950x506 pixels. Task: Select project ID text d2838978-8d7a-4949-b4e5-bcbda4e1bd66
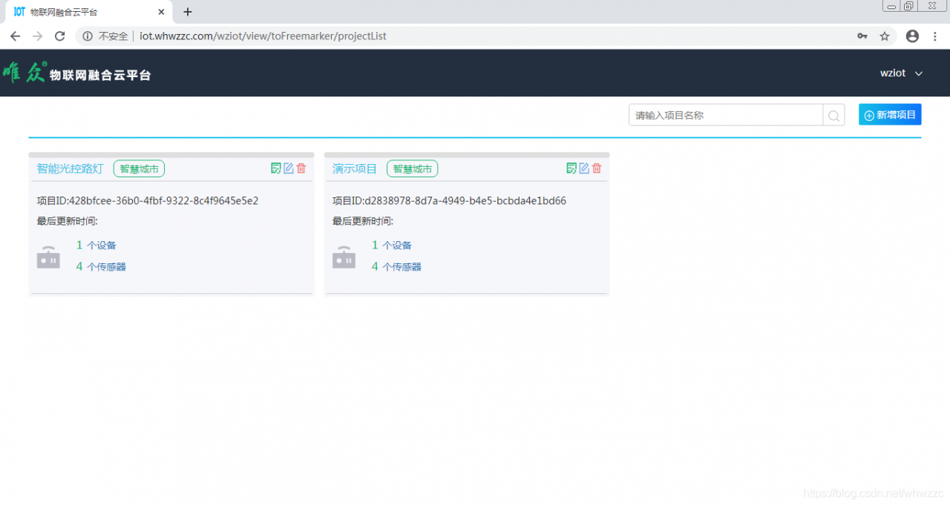465,200
